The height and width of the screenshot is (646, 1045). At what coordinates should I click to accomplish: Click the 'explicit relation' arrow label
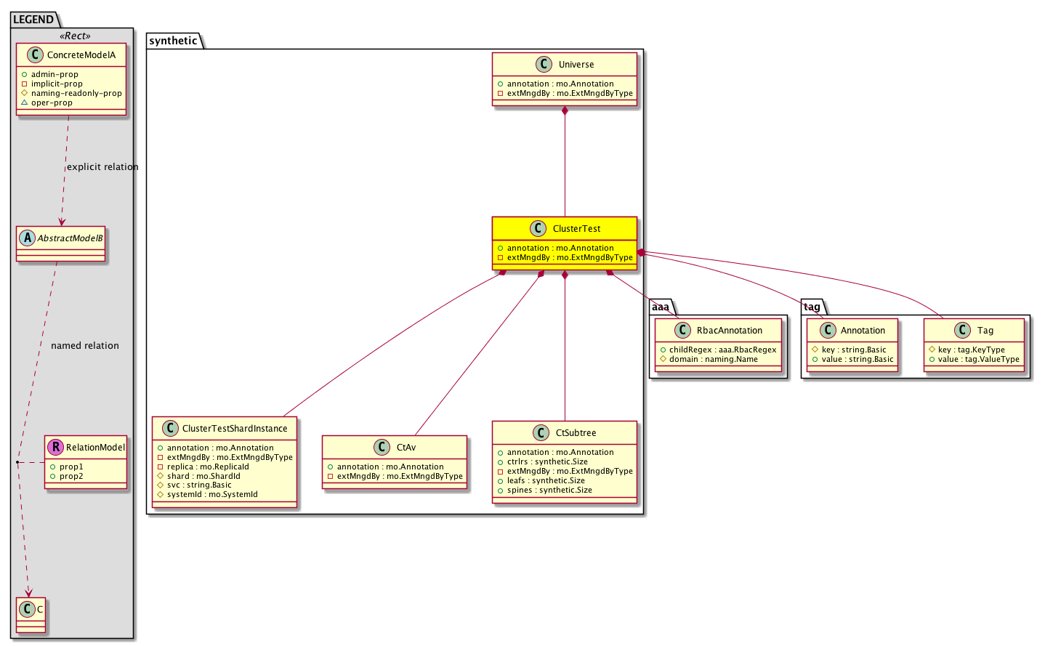coord(102,167)
